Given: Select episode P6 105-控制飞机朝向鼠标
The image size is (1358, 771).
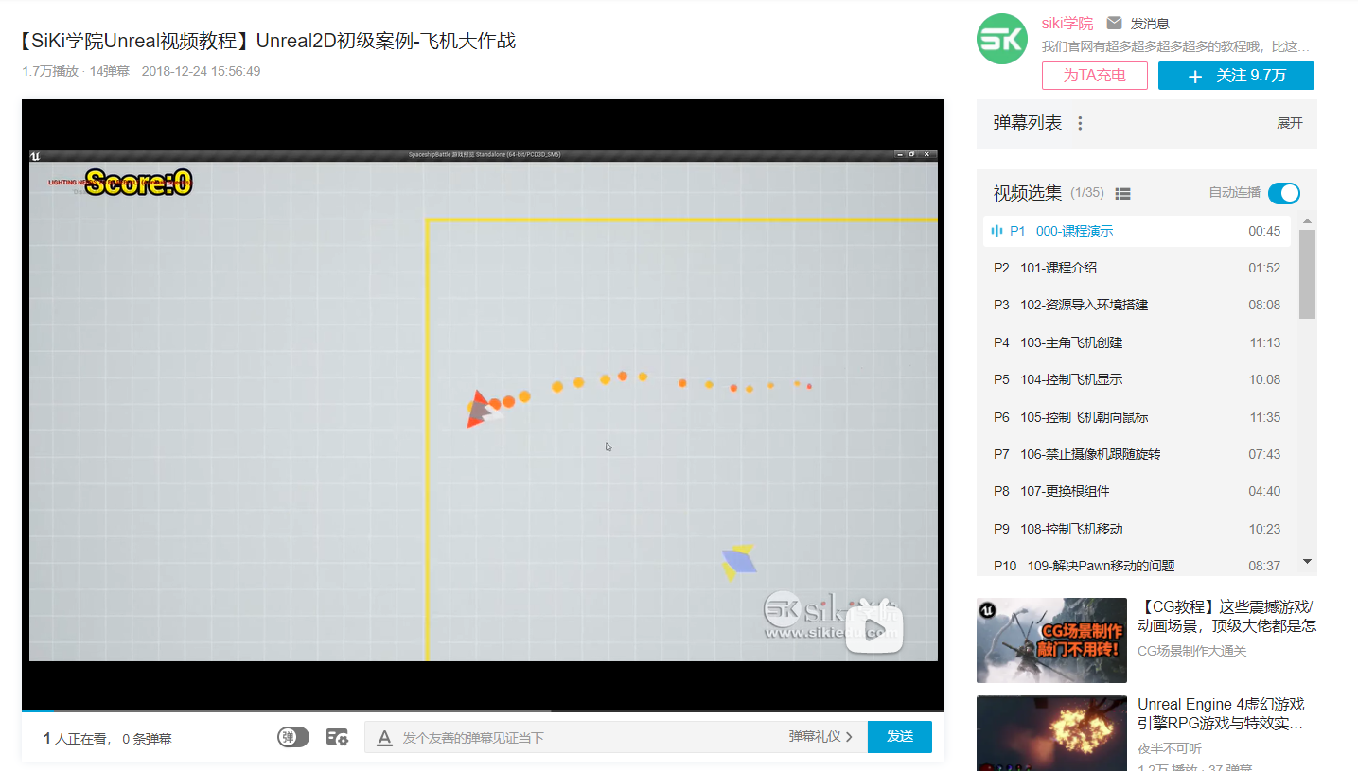Looking at the screenshot, I should click(1137, 417).
